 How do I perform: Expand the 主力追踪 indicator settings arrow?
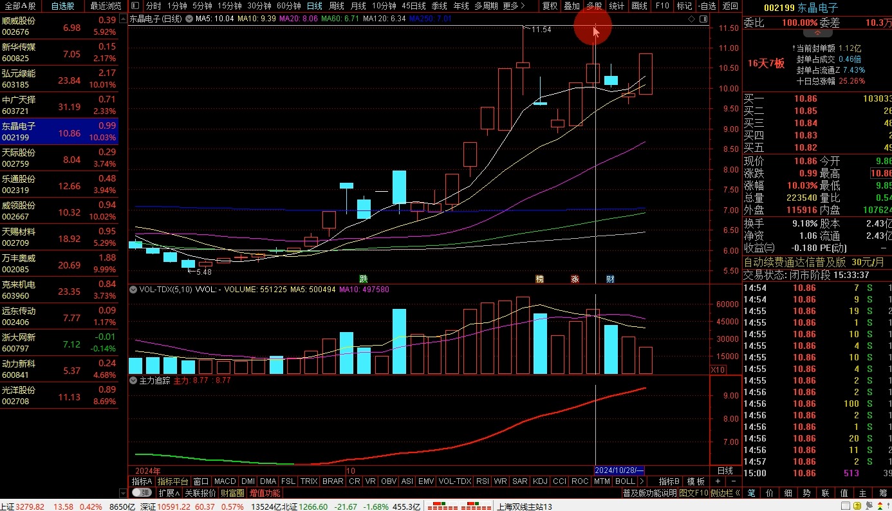click(x=133, y=380)
